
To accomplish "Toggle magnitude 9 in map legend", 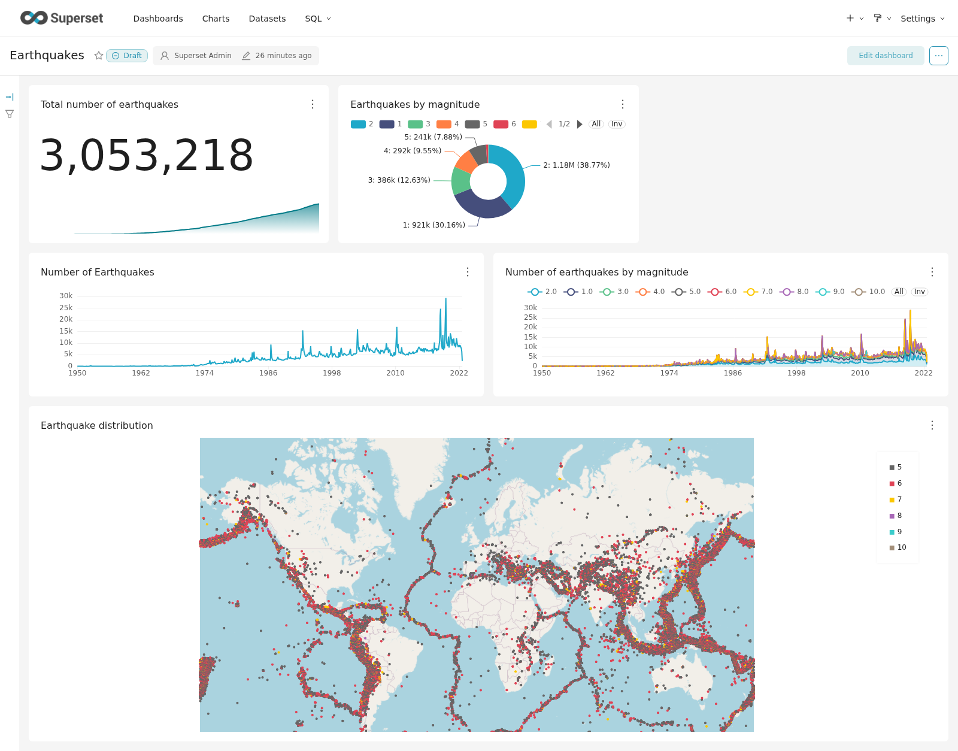I will (x=896, y=532).
